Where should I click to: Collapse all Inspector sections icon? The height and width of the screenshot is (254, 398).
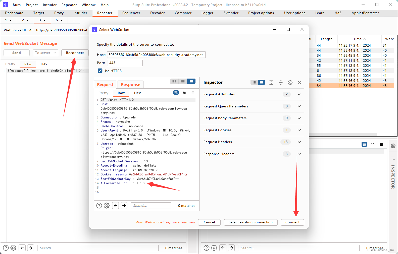(281, 83)
